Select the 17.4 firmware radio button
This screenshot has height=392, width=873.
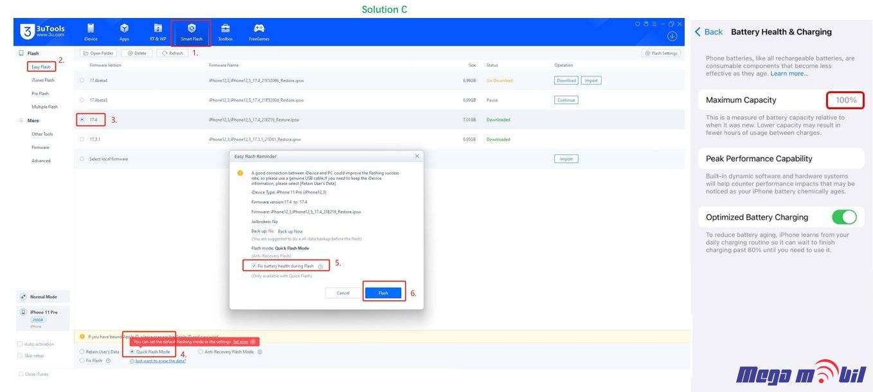click(82, 120)
